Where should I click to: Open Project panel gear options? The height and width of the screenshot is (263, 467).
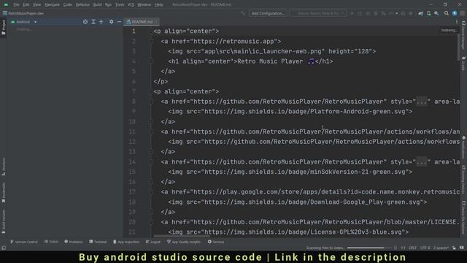click(x=111, y=22)
